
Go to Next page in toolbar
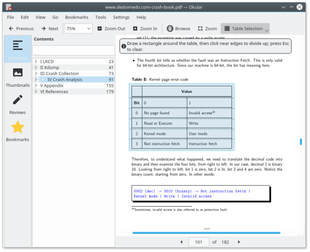(49, 28)
